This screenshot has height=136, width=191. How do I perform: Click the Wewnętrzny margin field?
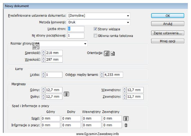point(135,90)
